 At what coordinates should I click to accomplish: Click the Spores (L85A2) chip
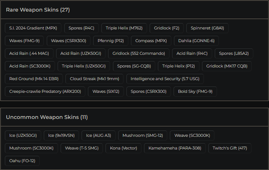click(234, 53)
